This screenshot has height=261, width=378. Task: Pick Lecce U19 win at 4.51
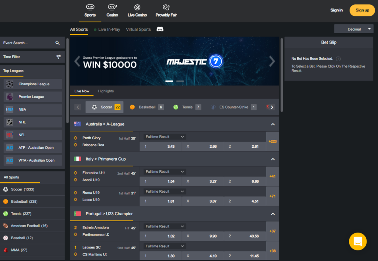[x=245, y=201]
